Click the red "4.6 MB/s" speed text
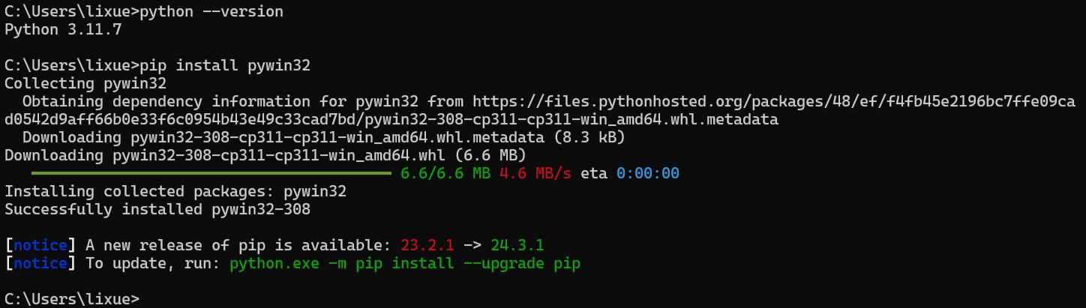 click(x=535, y=174)
